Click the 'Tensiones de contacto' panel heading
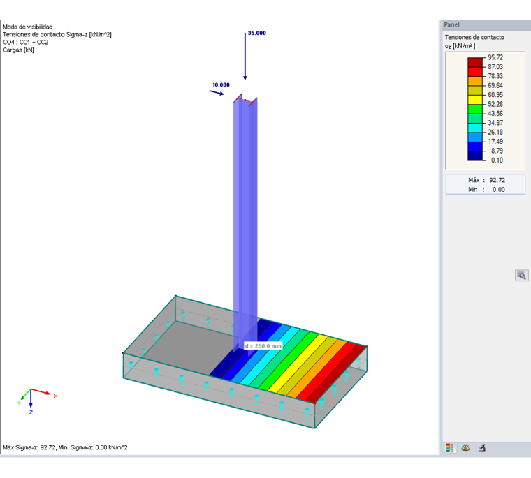531x478 pixels. pyautogui.click(x=474, y=37)
